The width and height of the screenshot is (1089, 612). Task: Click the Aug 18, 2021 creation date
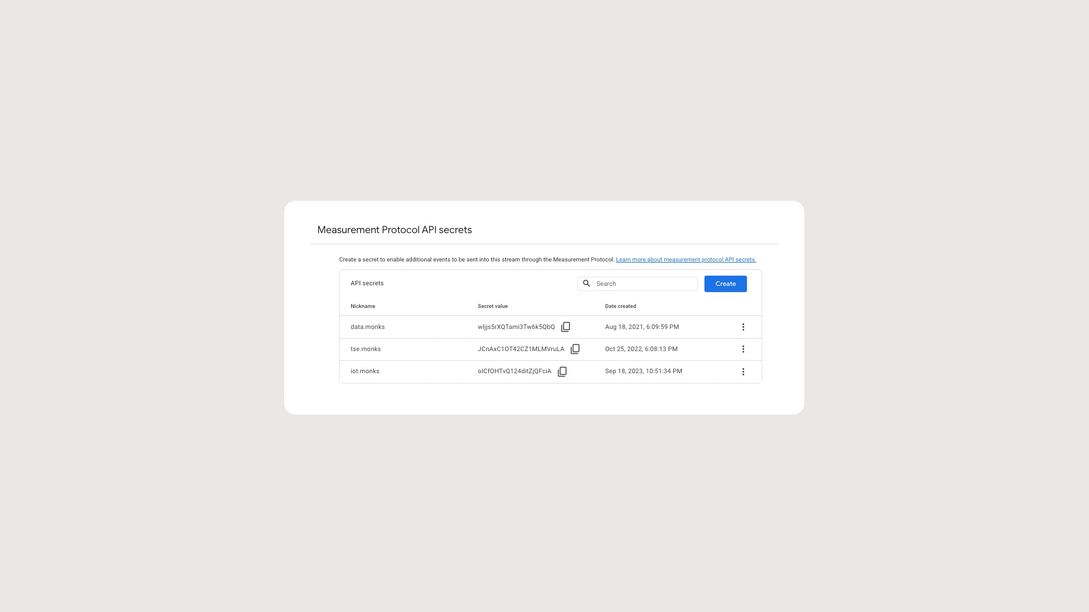tap(641, 327)
